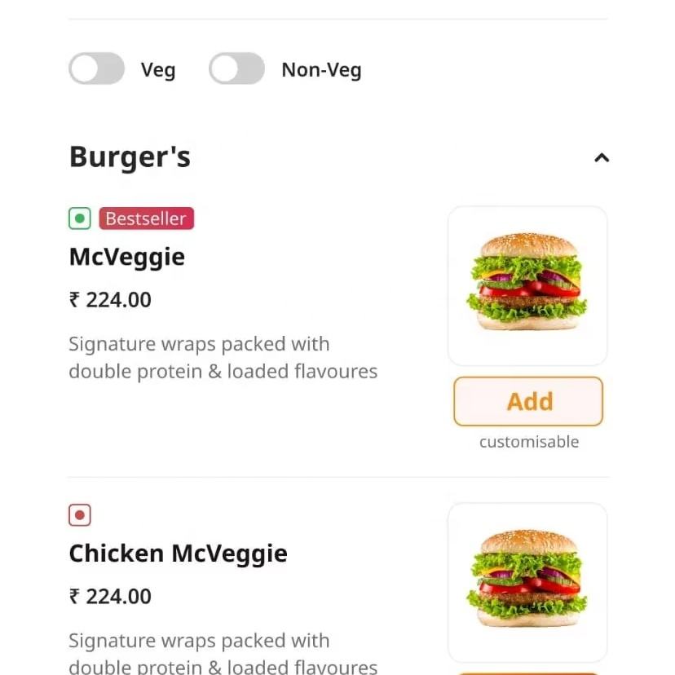Open the McVeggie burger image
The image size is (675, 675).
coord(527,285)
